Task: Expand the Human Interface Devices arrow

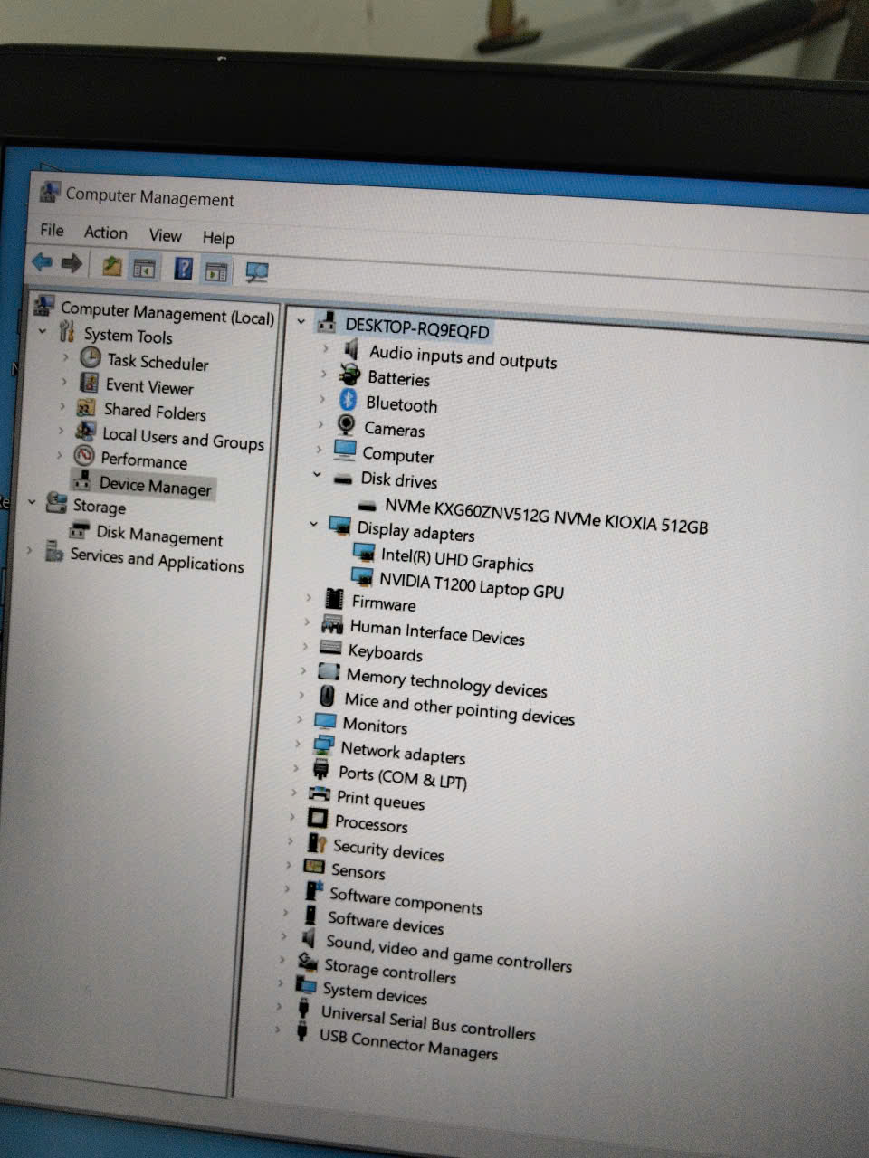Action: 307,622
